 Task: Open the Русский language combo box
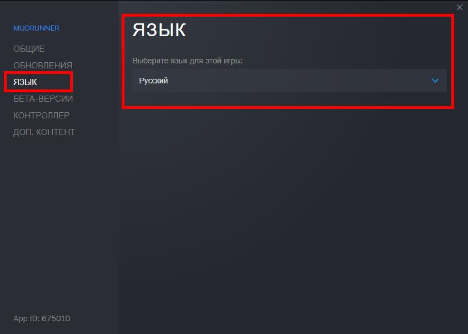point(289,81)
